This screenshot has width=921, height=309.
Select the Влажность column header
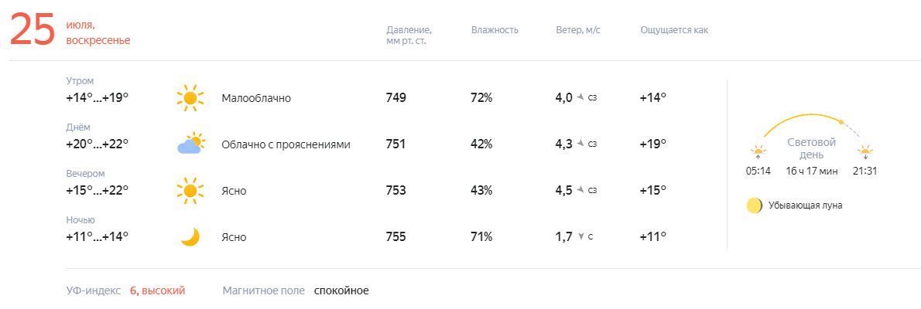click(495, 30)
